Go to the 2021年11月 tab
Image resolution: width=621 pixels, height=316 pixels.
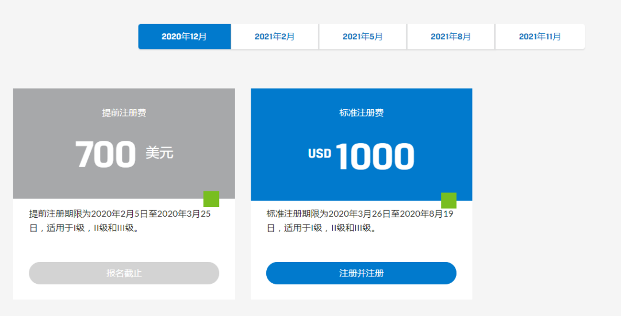(x=540, y=36)
